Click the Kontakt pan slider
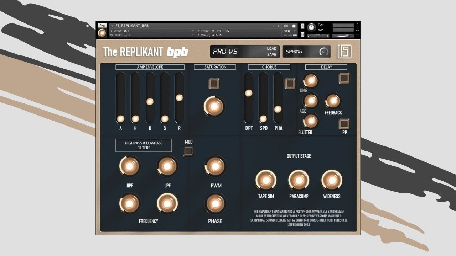 [x=318, y=36]
